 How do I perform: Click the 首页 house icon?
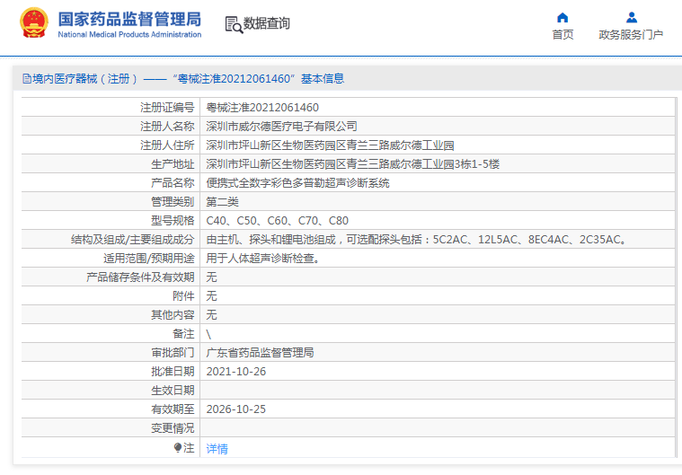point(562,17)
